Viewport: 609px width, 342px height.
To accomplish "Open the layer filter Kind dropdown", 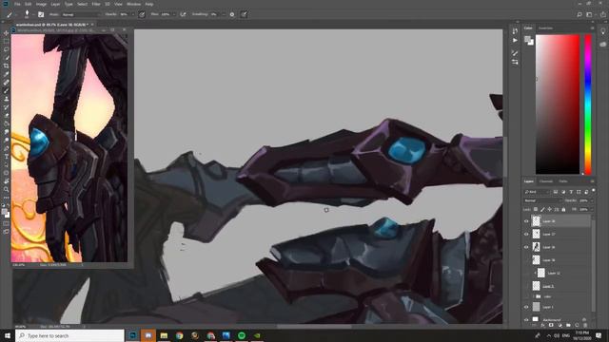I will pyautogui.click(x=537, y=192).
